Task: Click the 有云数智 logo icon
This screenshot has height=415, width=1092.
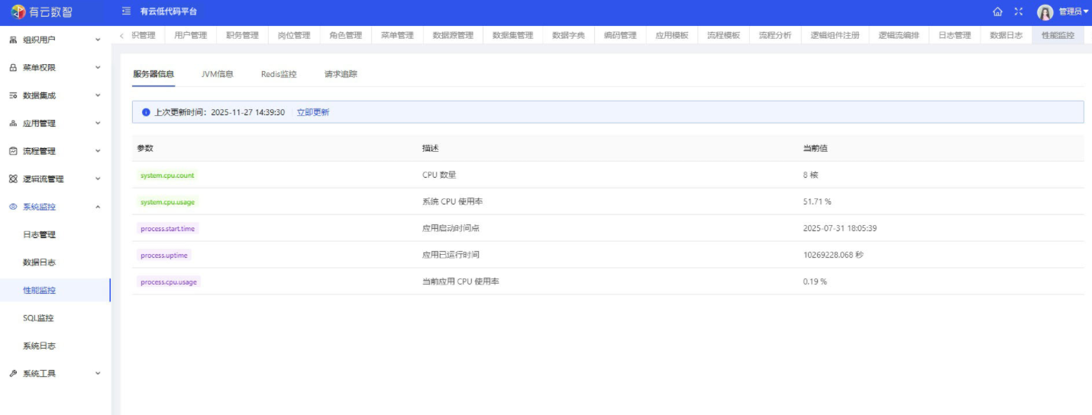Action: (x=18, y=11)
